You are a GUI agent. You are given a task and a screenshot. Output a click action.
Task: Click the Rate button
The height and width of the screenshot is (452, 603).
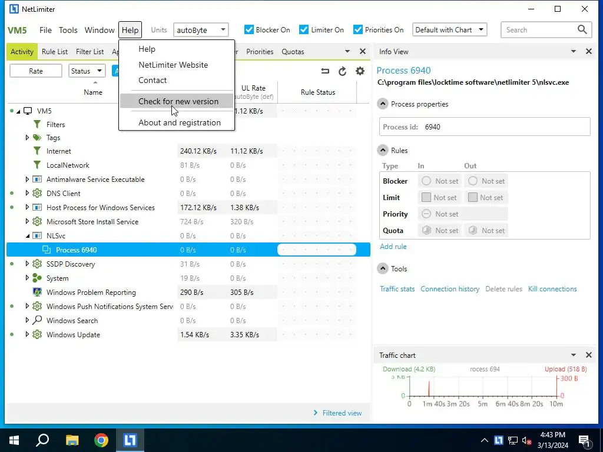tap(36, 71)
